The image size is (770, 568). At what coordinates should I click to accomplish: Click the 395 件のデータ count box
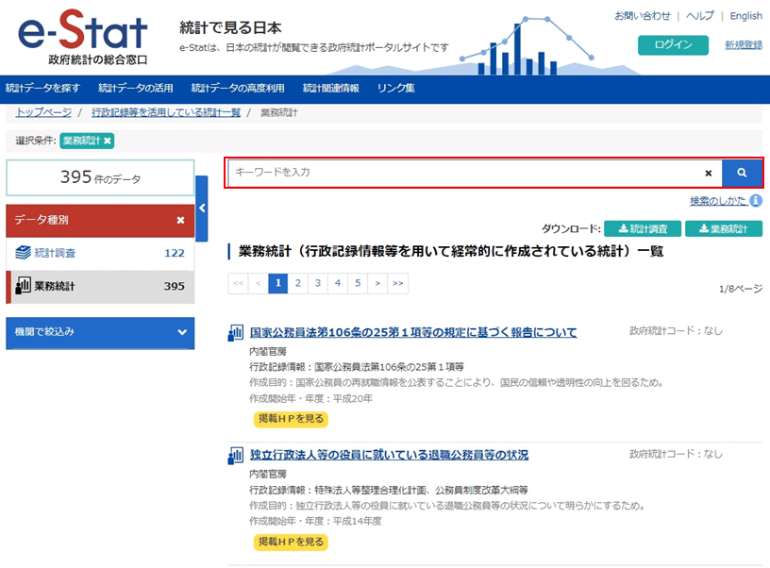100,177
